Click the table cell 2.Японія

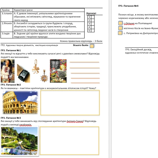pos(7,27)
